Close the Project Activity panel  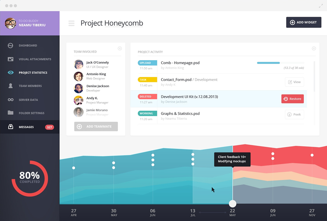point(314,48)
